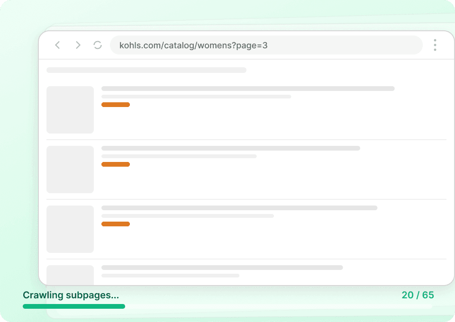The image size is (455, 322).
Task: Open the browser's three-dot options menu
Action: [x=435, y=45]
